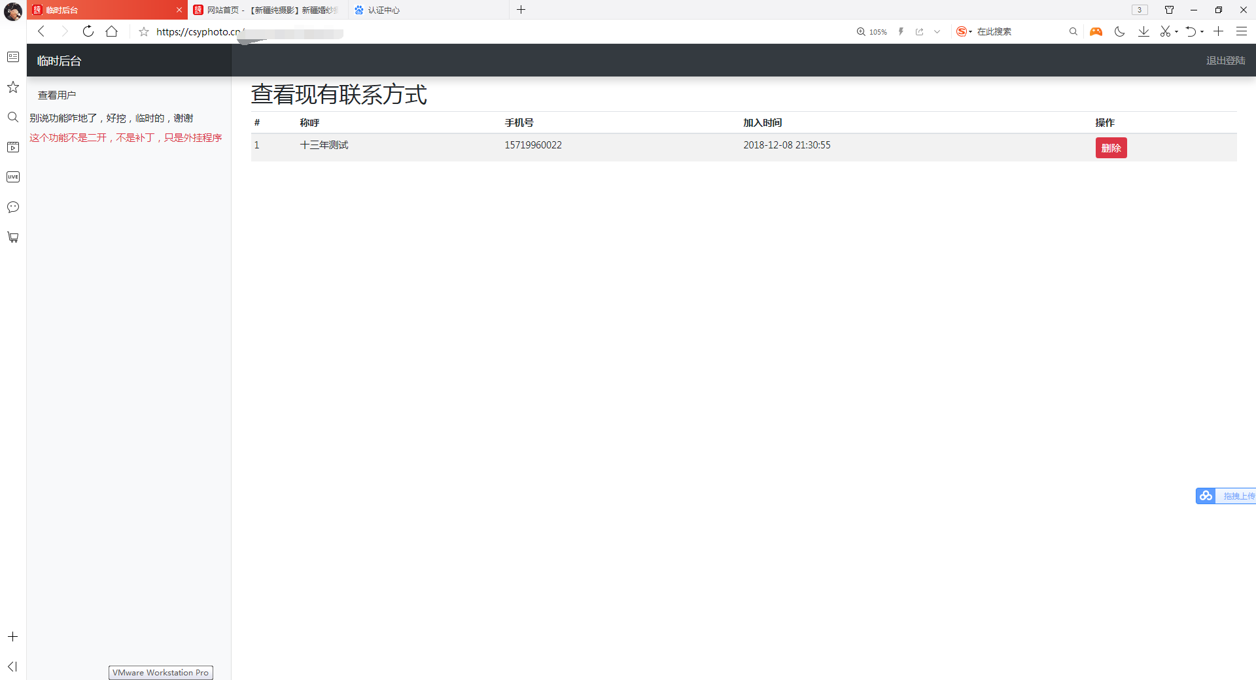The image size is (1256, 680).
Task: Open the favorites star in sidebar
Action: (x=13, y=87)
